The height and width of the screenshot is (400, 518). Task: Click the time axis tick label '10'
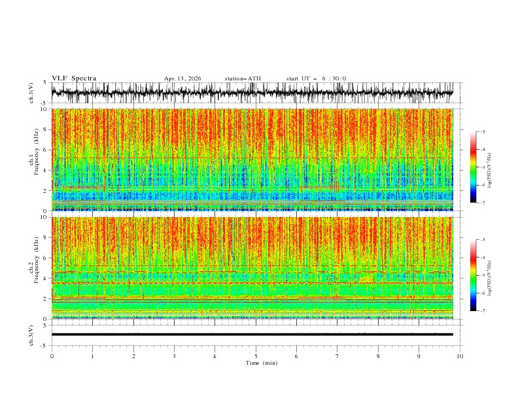(460, 356)
